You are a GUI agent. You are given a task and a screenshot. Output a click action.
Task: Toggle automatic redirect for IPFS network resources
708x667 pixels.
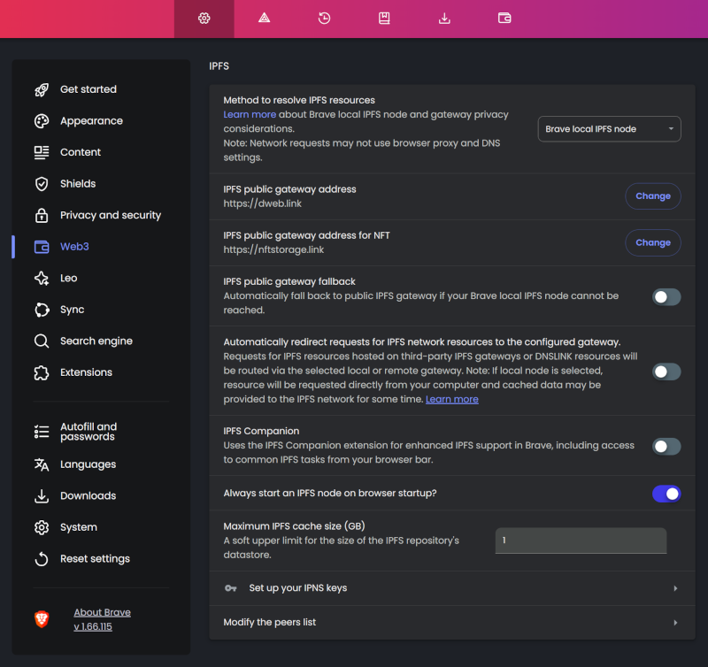666,372
